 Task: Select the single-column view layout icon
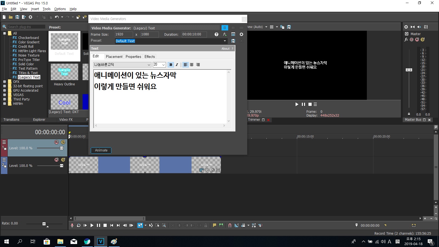(225, 28)
